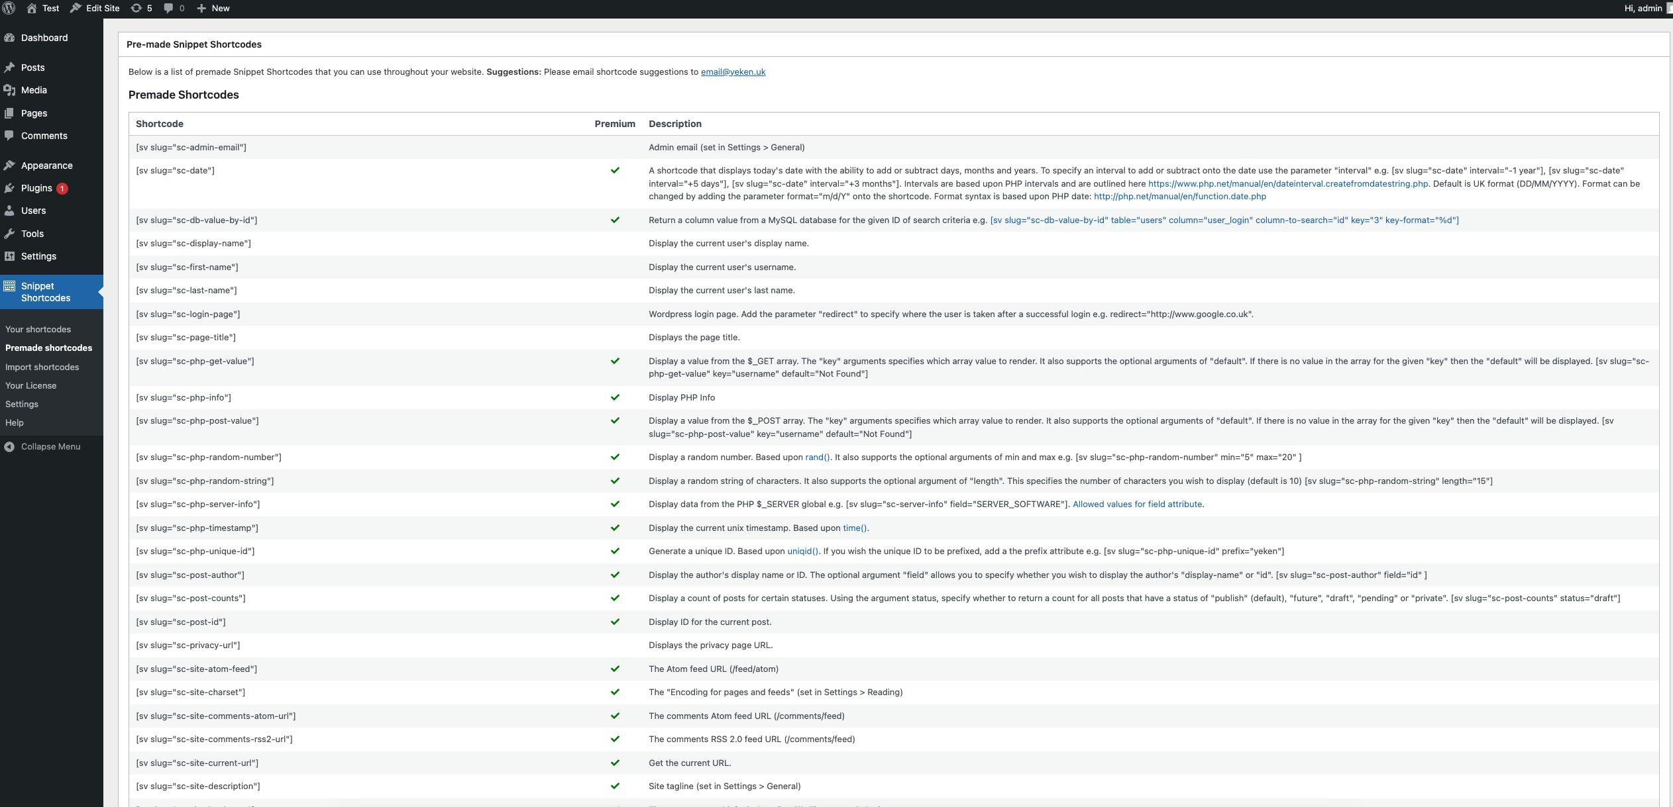Open the php.net function.date.php link
The height and width of the screenshot is (807, 1673).
click(x=1180, y=196)
